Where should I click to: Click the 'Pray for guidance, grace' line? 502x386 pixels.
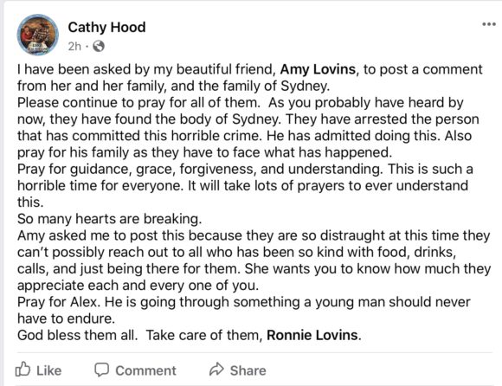pyautogui.click(x=245, y=169)
